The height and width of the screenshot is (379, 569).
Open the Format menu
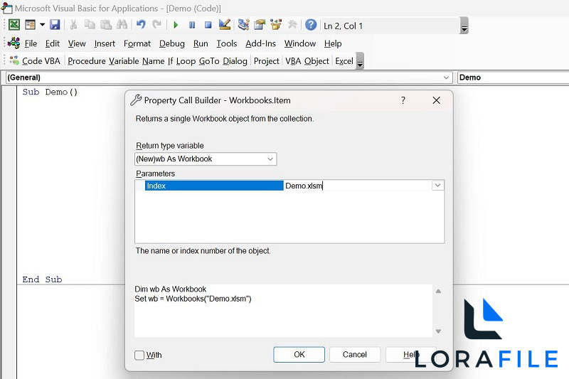tap(137, 43)
